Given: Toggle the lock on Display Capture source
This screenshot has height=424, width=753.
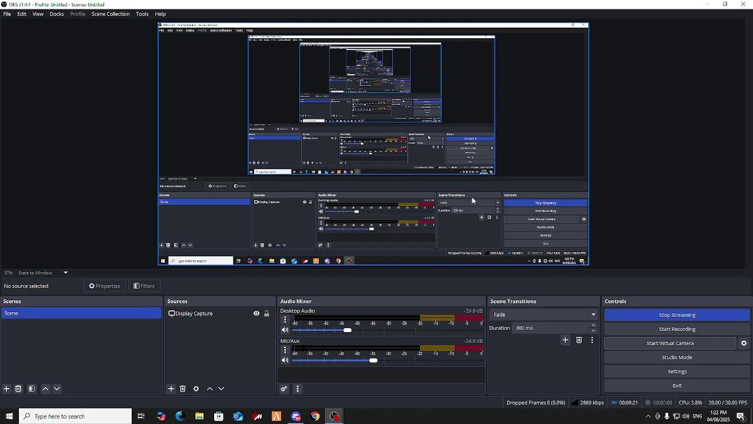Looking at the screenshot, I should click(266, 313).
